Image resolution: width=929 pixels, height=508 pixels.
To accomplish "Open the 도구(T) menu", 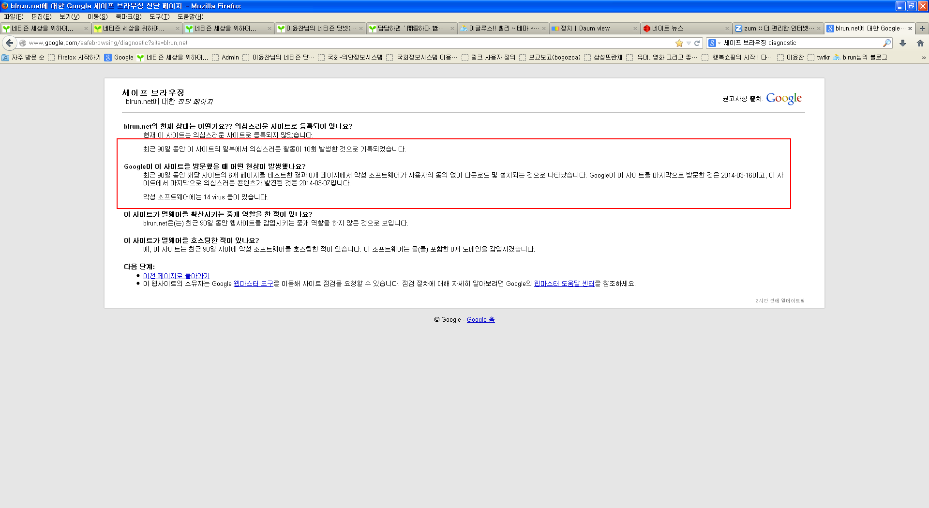I will 160,17.
